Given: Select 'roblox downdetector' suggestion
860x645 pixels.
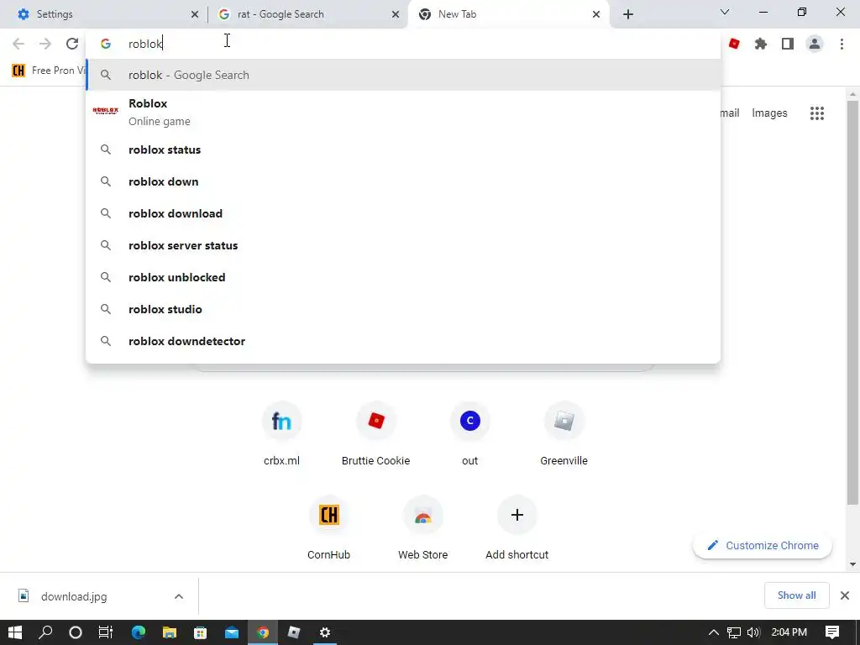Looking at the screenshot, I should pyautogui.click(x=403, y=341).
